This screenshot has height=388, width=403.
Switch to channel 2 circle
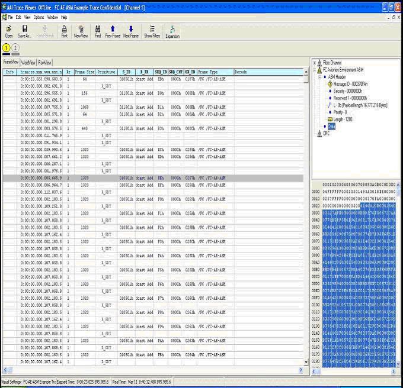point(15,48)
